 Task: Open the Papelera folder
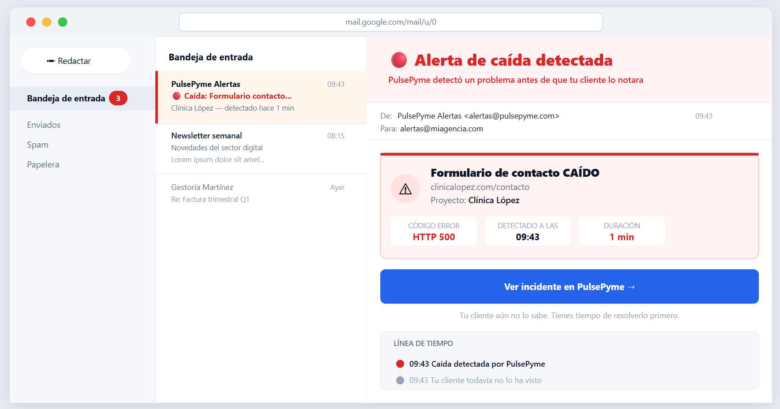43,164
